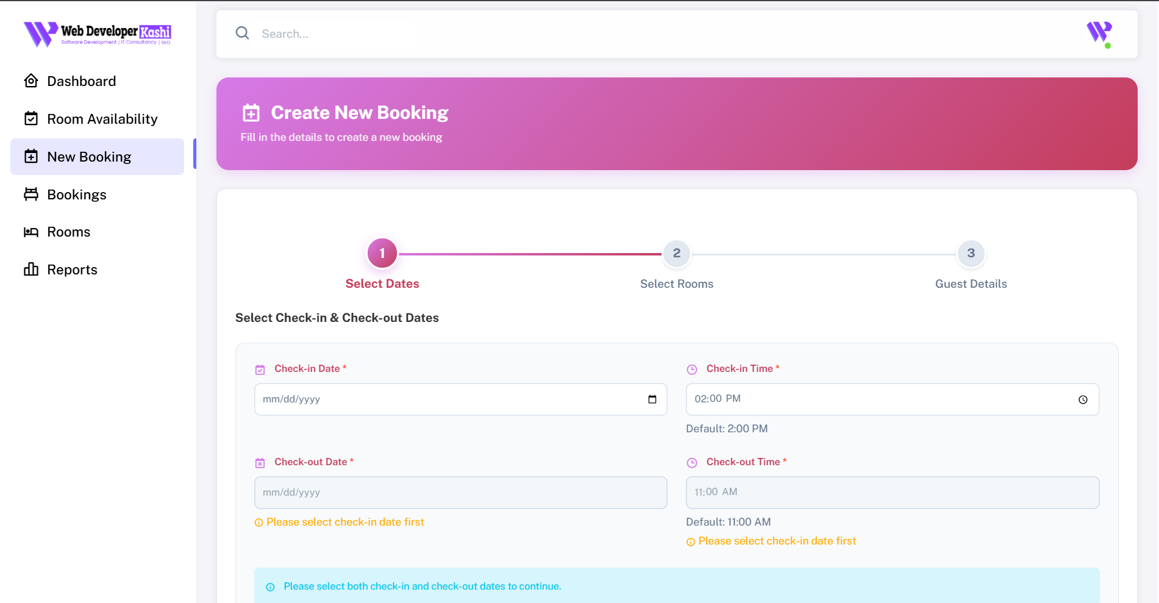Open the Check-in Time clock picker
The height and width of the screenshot is (603, 1159).
click(x=1083, y=400)
